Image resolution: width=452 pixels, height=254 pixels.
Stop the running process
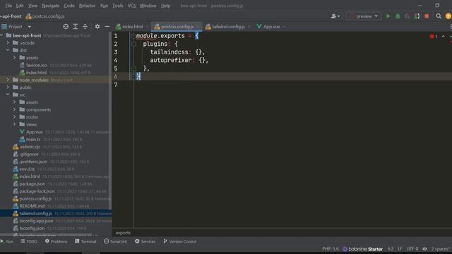click(427, 16)
